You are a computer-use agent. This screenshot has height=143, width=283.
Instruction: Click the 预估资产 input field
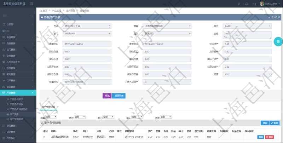[247, 44]
